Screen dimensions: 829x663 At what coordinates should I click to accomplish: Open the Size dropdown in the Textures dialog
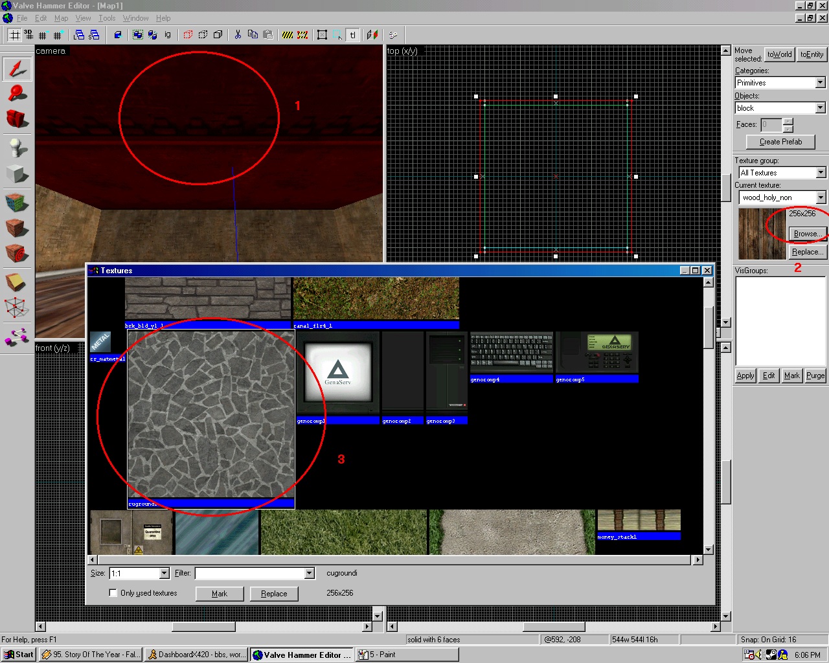click(x=163, y=573)
